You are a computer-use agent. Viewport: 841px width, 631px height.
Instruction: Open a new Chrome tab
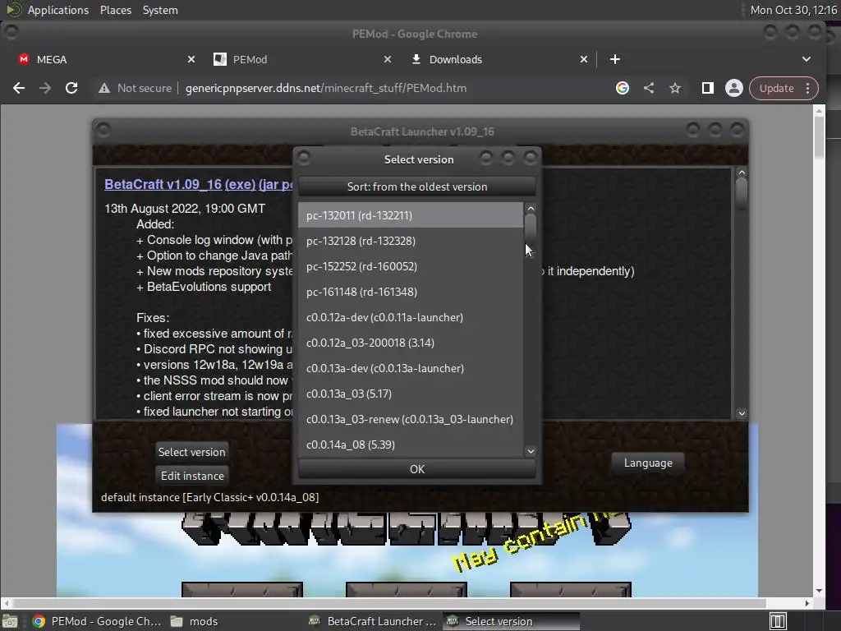614,59
